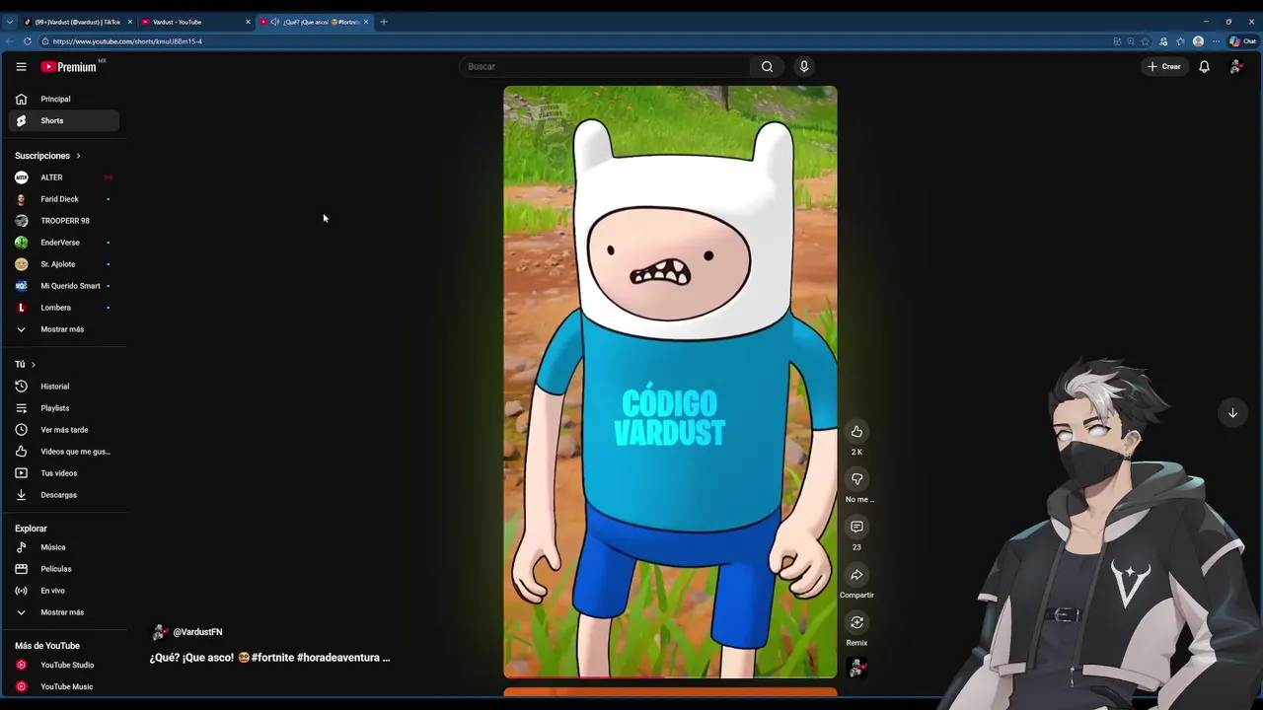Open Películas under Explorar
1263x710 pixels.
[x=63, y=569]
